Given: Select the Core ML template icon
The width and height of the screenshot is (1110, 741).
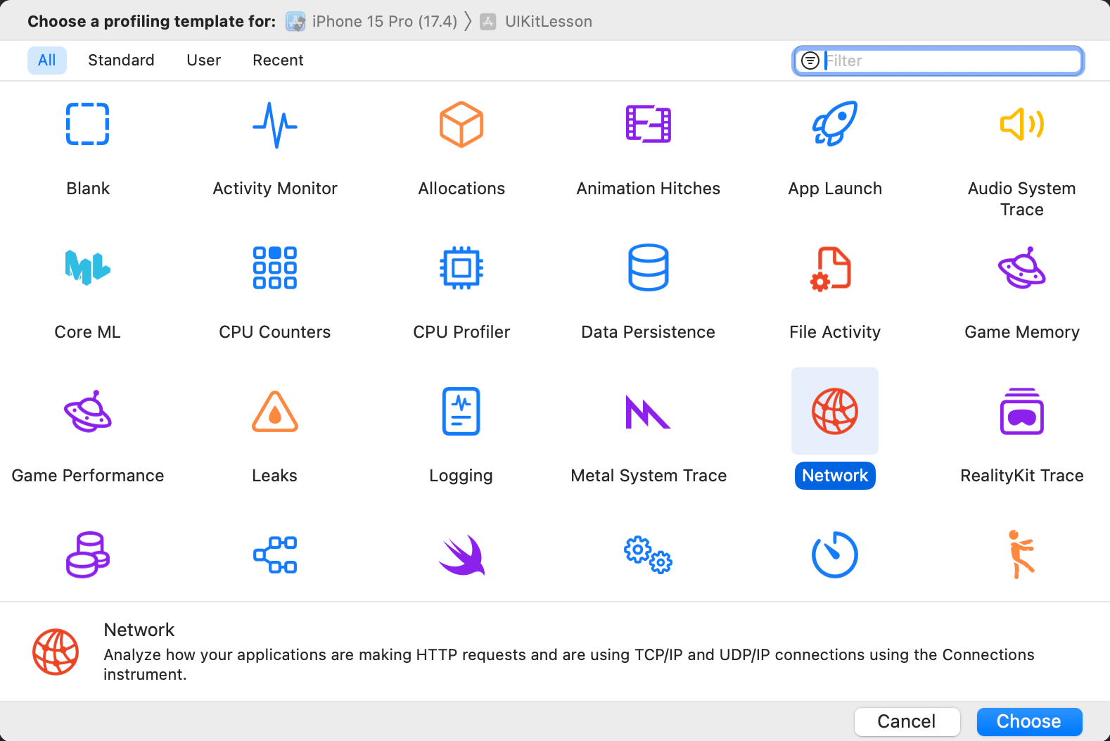Looking at the screenshot, I should [88, 267].
